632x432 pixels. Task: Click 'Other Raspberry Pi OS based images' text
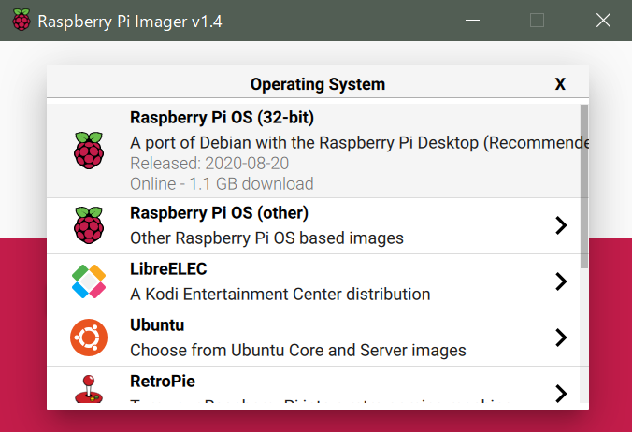pyautogui.click(x=266, y=238)
